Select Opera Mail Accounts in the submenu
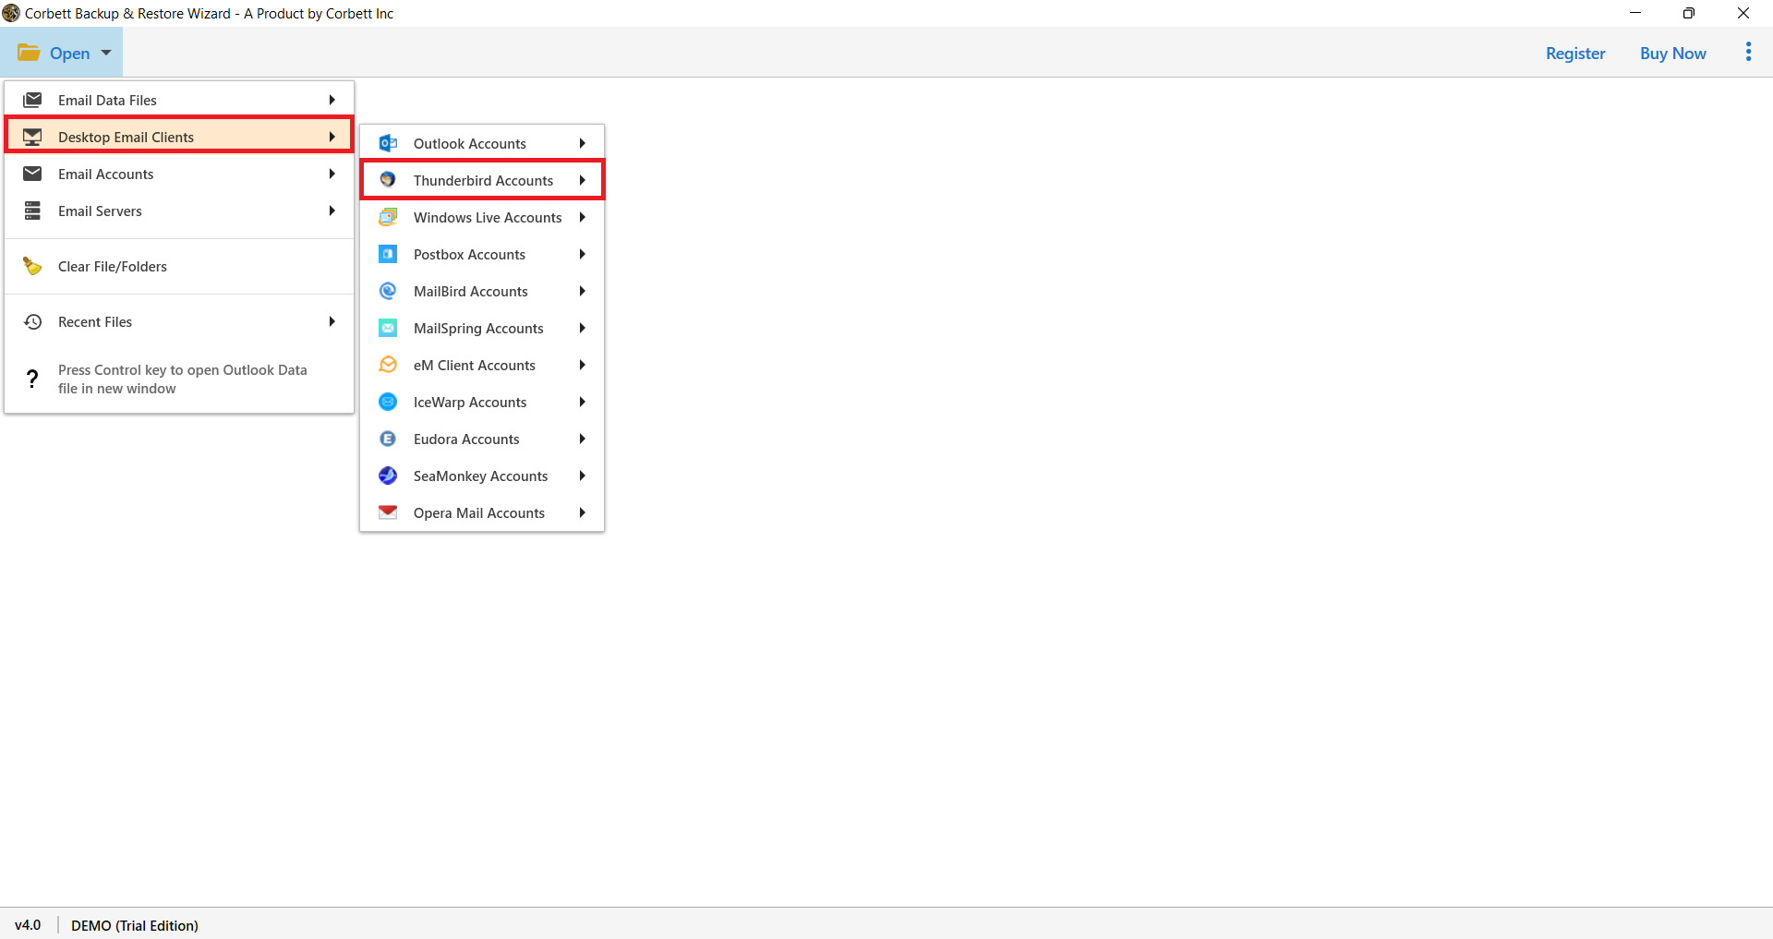Viewport: 1773px width, 939px height. (x=482, y=512)
